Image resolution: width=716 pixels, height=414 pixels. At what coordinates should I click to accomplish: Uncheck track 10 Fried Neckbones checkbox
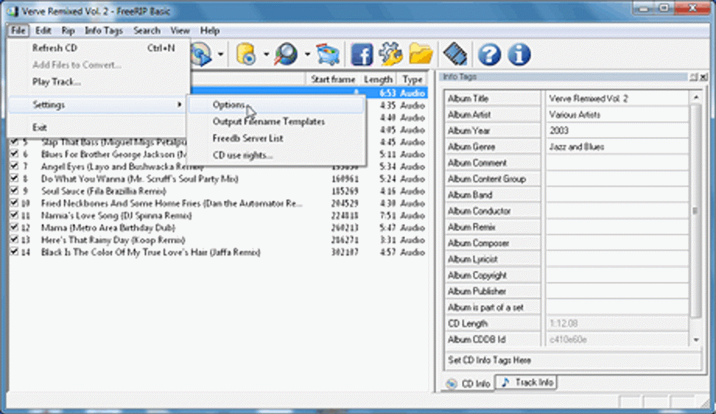pyautogui.click(x=15, y=204)
